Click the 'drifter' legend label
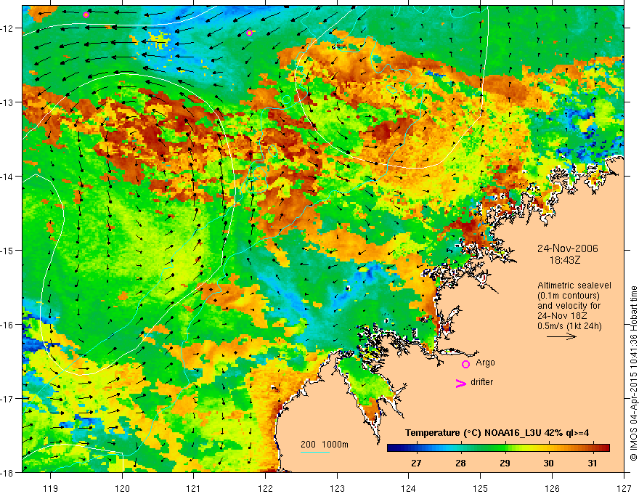This screenshot has height=494, width=639. [481, 382]
